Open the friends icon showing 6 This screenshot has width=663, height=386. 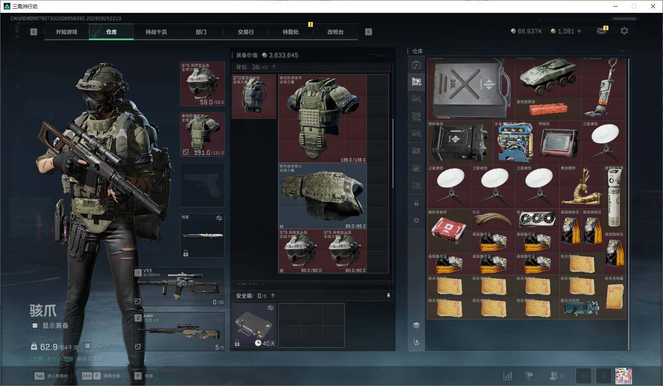556,376
